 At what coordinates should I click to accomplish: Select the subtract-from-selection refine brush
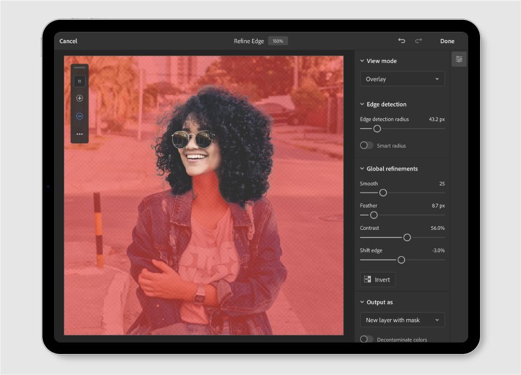79,116
